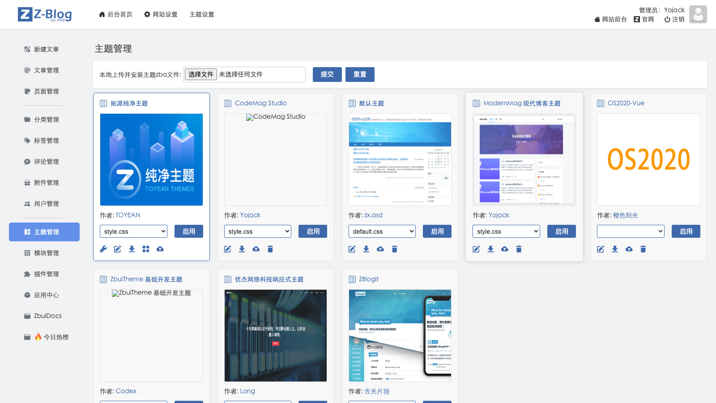
Task: Open the style dropdown for ModernMag
Action: (506, 232)
